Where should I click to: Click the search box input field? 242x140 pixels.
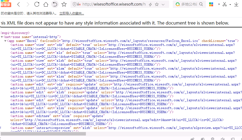point(189,4)
